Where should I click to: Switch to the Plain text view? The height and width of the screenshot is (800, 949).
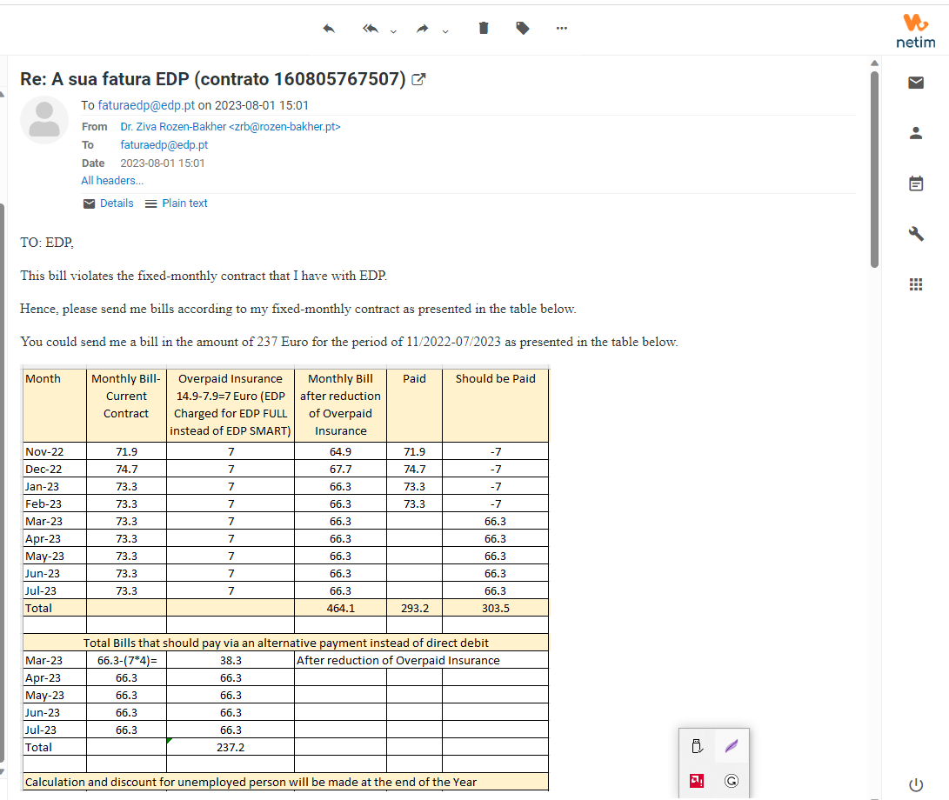(x=176, y=203)
